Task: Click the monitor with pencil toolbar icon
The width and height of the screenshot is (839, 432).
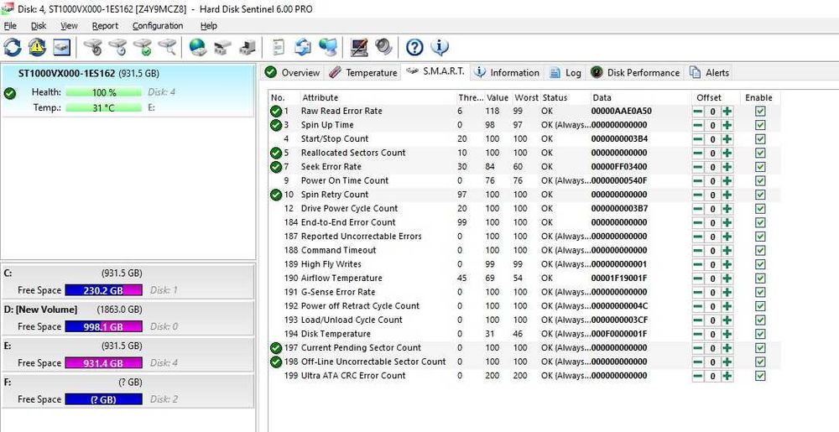Action: tap(359, 47)
